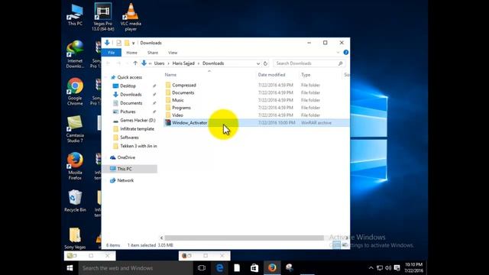Select Network in navigation pane
The width and height of the screenshot is (489, 275).
[125, 180]
